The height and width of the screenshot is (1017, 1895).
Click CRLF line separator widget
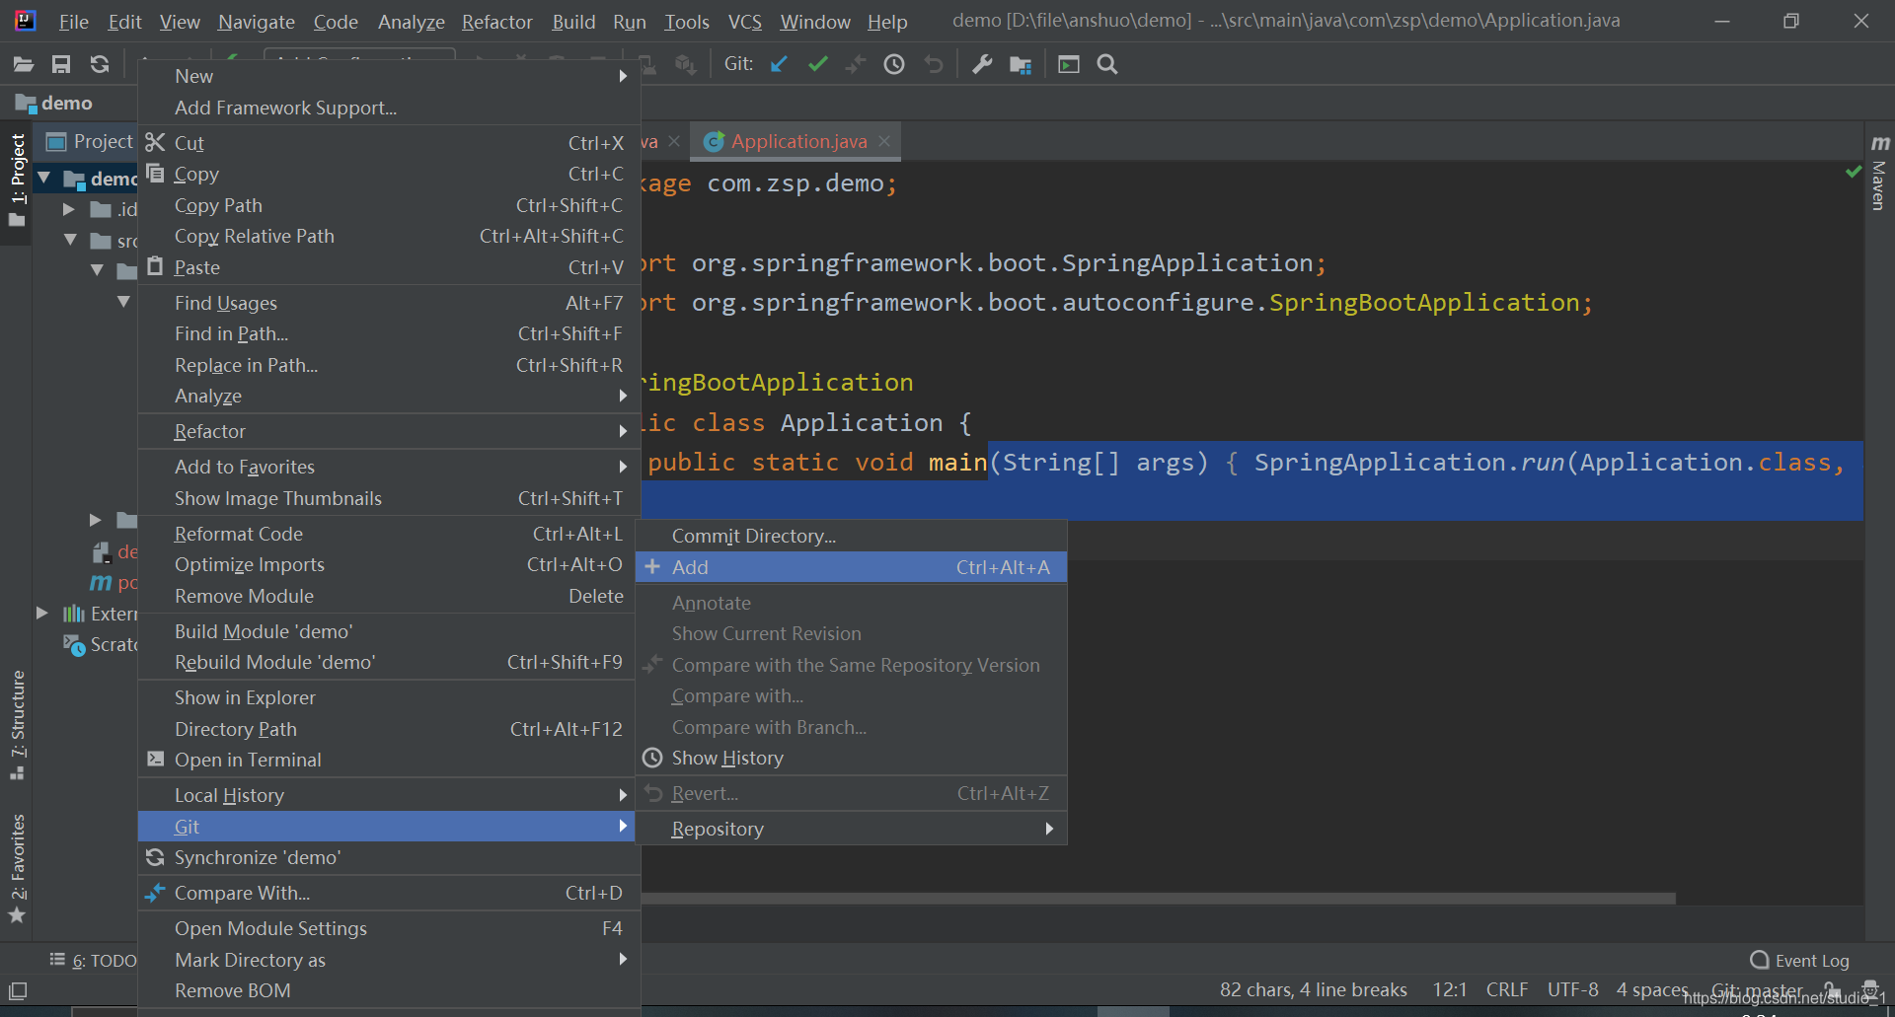pyautogui.click(x=1507, y=989)
